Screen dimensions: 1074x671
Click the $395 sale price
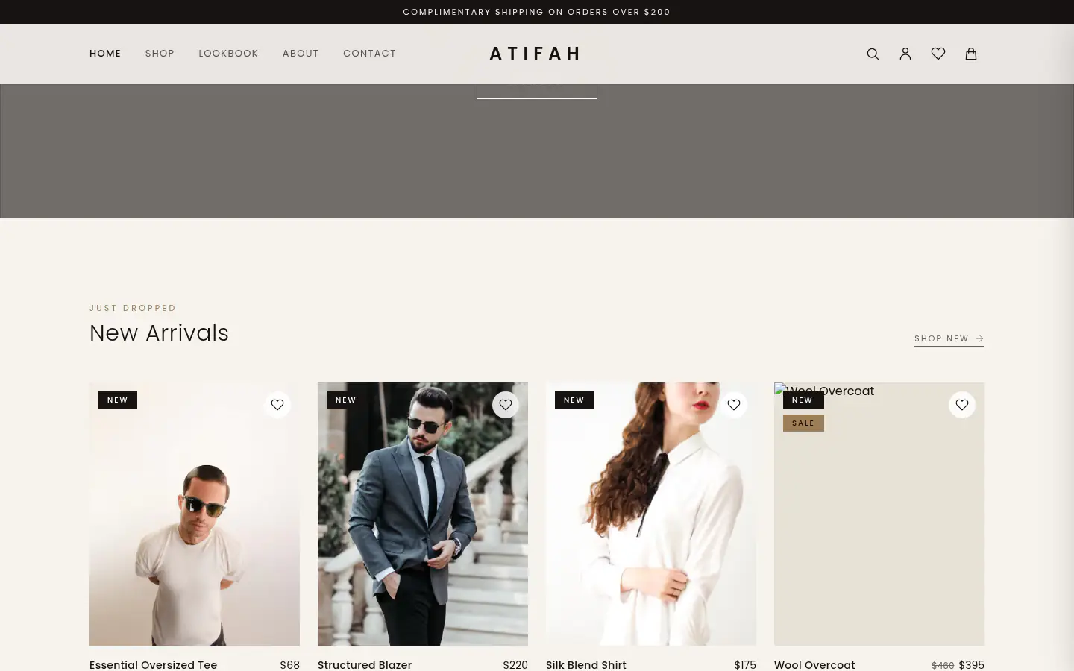(972, 664)
